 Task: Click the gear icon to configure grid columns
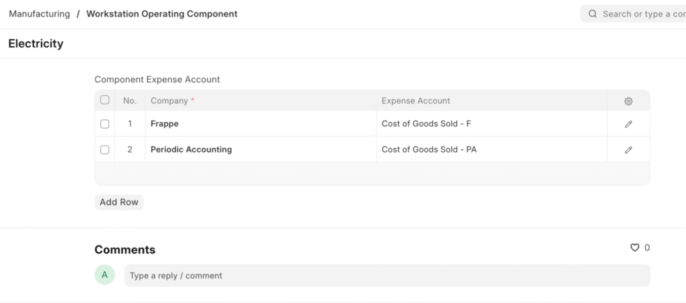pos(628,101)
